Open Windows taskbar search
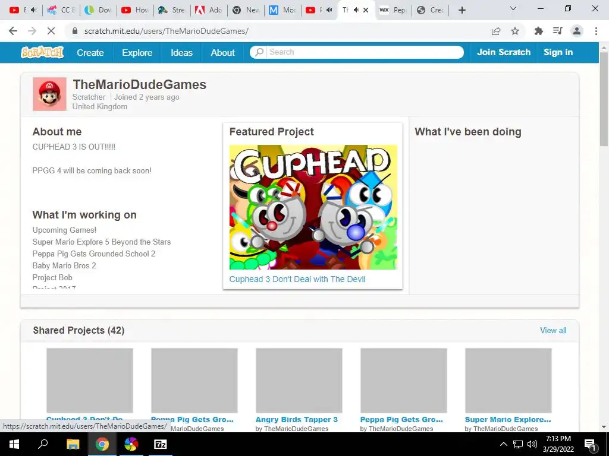This screenshot has height=456, width=609. point(43,444)
